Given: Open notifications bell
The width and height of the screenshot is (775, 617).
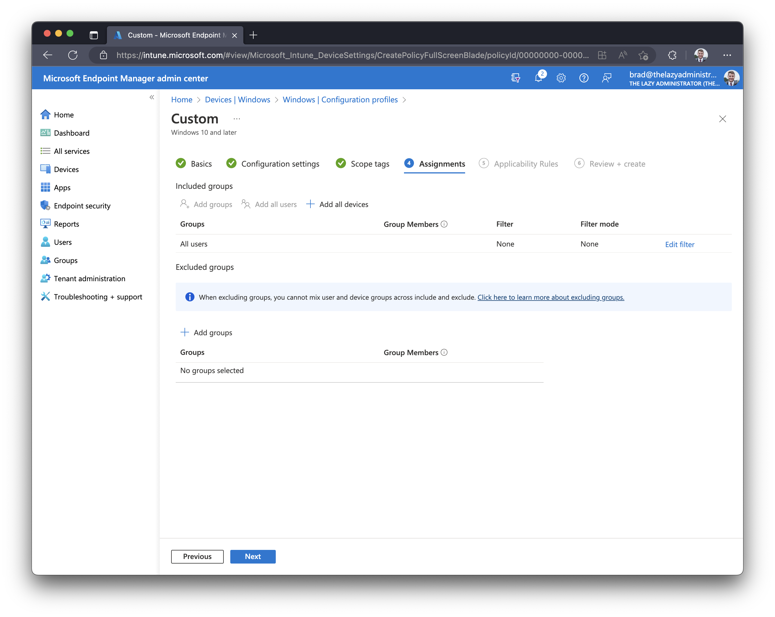Looking at the screenshot, I should 538,78.
